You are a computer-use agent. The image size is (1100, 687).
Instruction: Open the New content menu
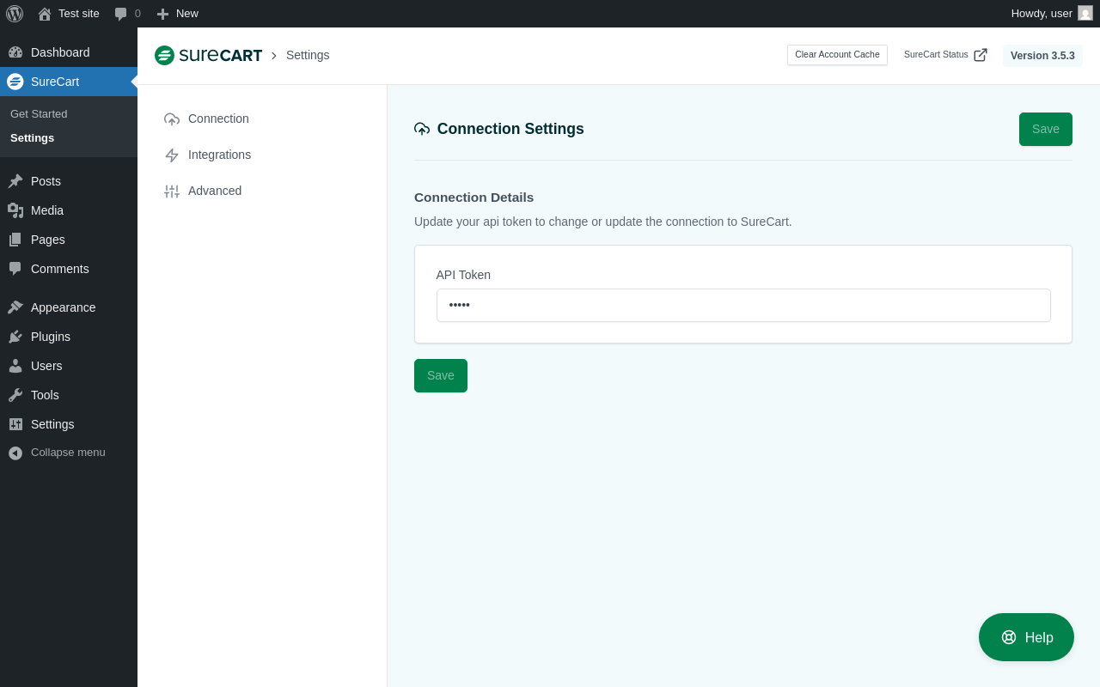(x=177, y=14)
